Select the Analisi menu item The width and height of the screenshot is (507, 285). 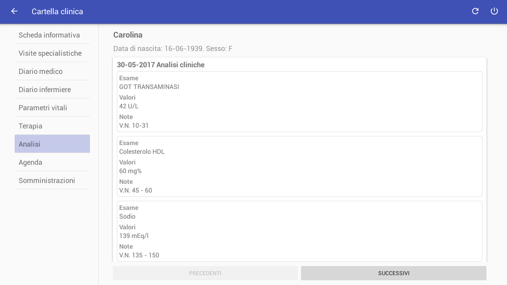(x=52, y=144)
